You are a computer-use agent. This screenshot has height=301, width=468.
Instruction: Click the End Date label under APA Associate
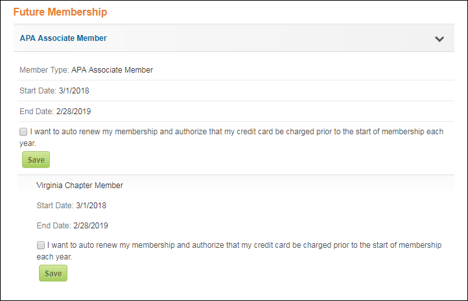coord(37,112)
